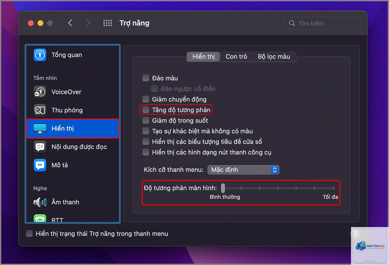Image resolution: width=389 pixels, height=265 pixels.
Task: Click the Mô tả speech bubble icon
Action: pyautogui.click(x=40, y=165)
